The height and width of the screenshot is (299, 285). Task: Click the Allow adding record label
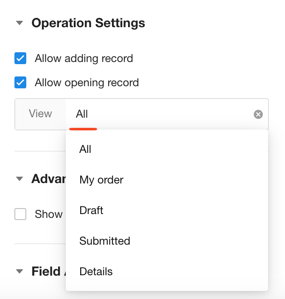(x=84, y=58)
